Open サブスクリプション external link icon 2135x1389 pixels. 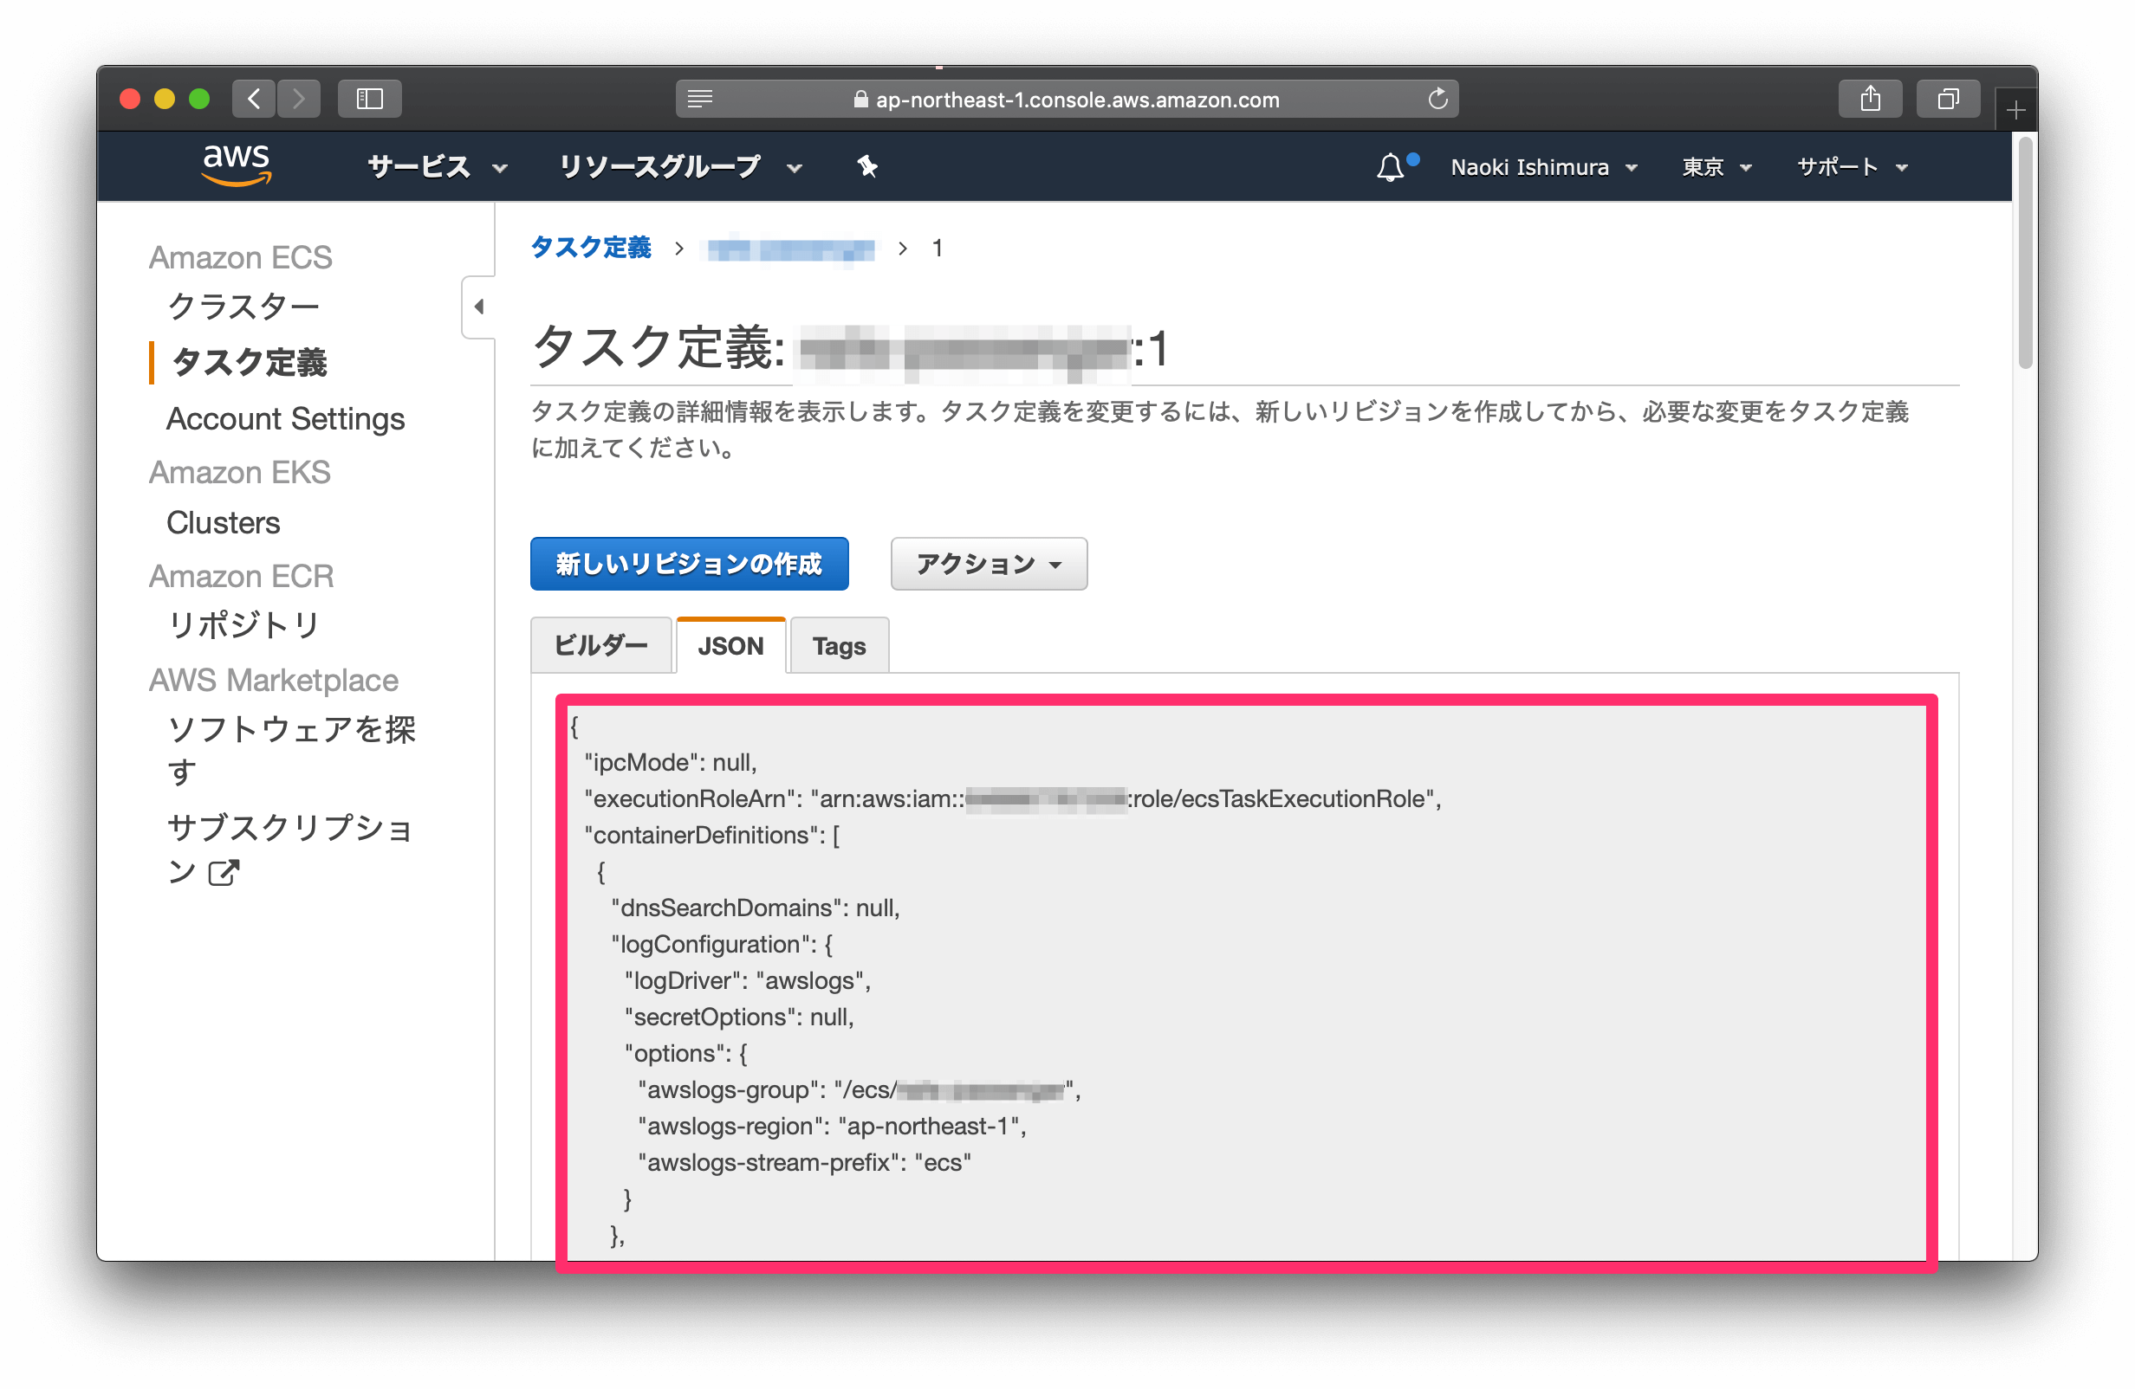pyautogui.click(x=224, y=872)
